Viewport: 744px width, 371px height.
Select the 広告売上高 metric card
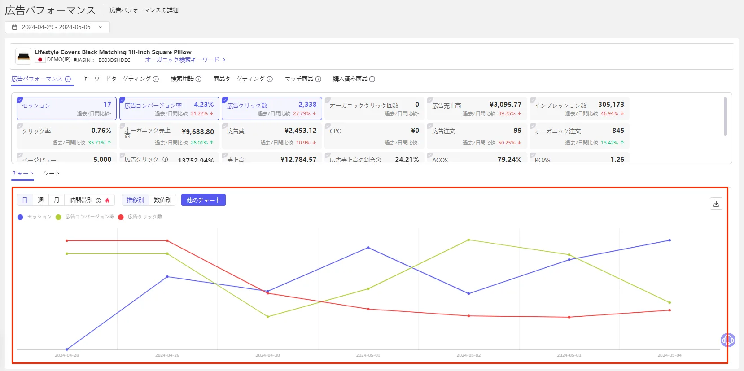477,109
